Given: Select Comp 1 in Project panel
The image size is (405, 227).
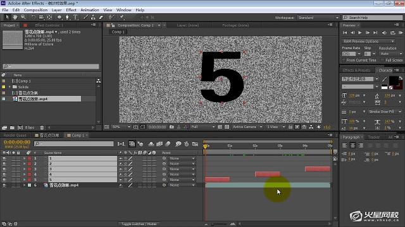Looking at the screenshot, I should tap(25, 81).
